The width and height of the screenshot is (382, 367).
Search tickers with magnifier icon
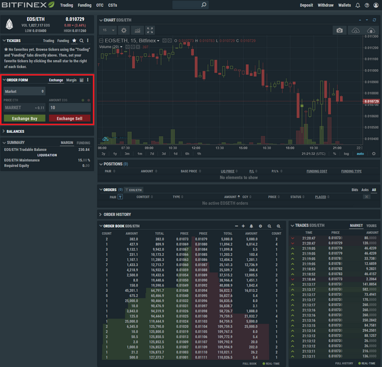(81, 41)
